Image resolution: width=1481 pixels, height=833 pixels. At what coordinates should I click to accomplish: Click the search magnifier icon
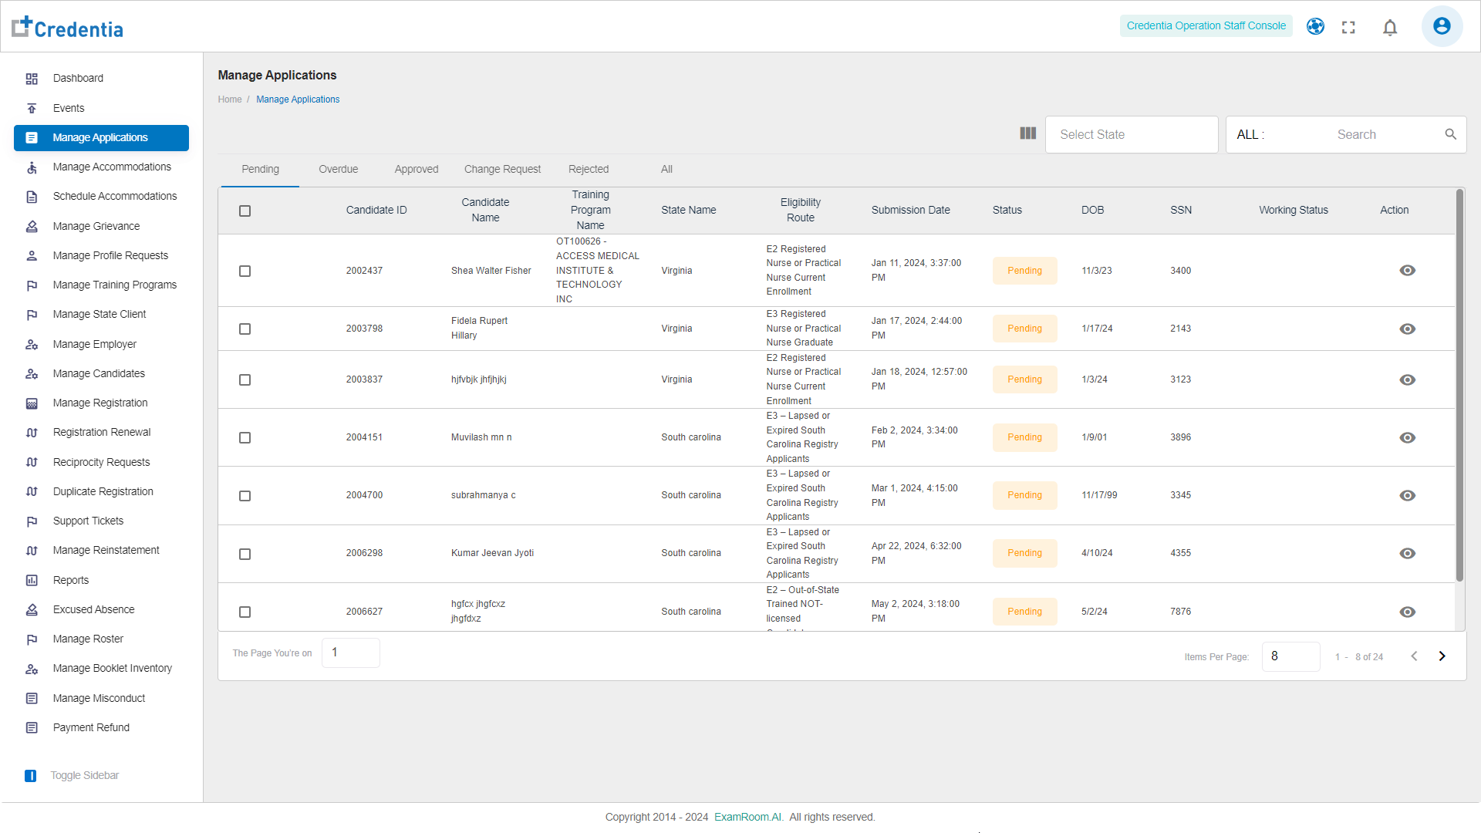(1450, 134)
